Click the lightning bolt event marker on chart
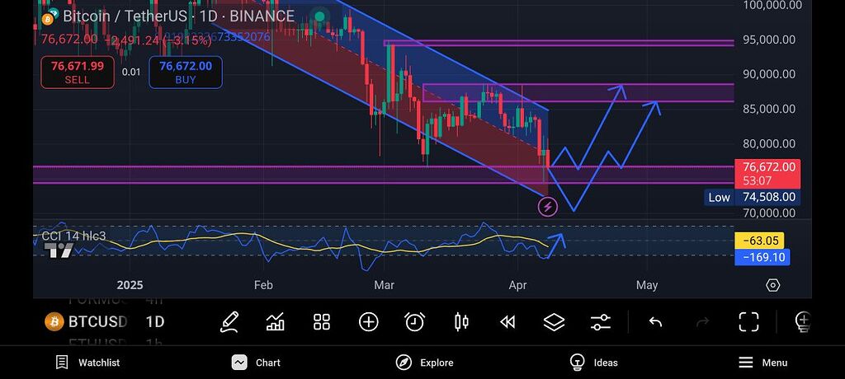The image size is (845, 379). [x=548, y=207]
